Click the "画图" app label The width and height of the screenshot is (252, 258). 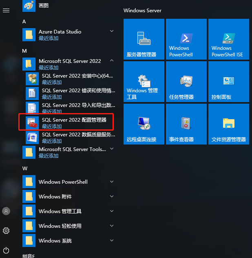pyautogui.click(x=44, y=5)
